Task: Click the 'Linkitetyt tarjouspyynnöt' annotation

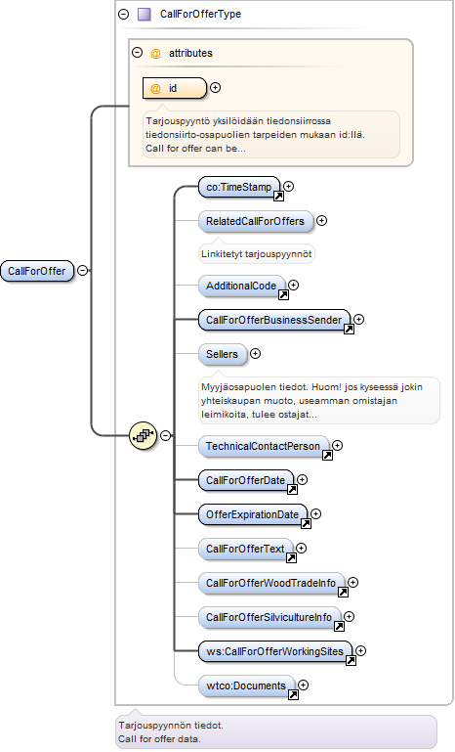Action: 256,254
